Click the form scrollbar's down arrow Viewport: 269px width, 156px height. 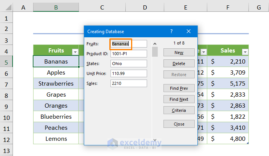(x=155, y=140)
